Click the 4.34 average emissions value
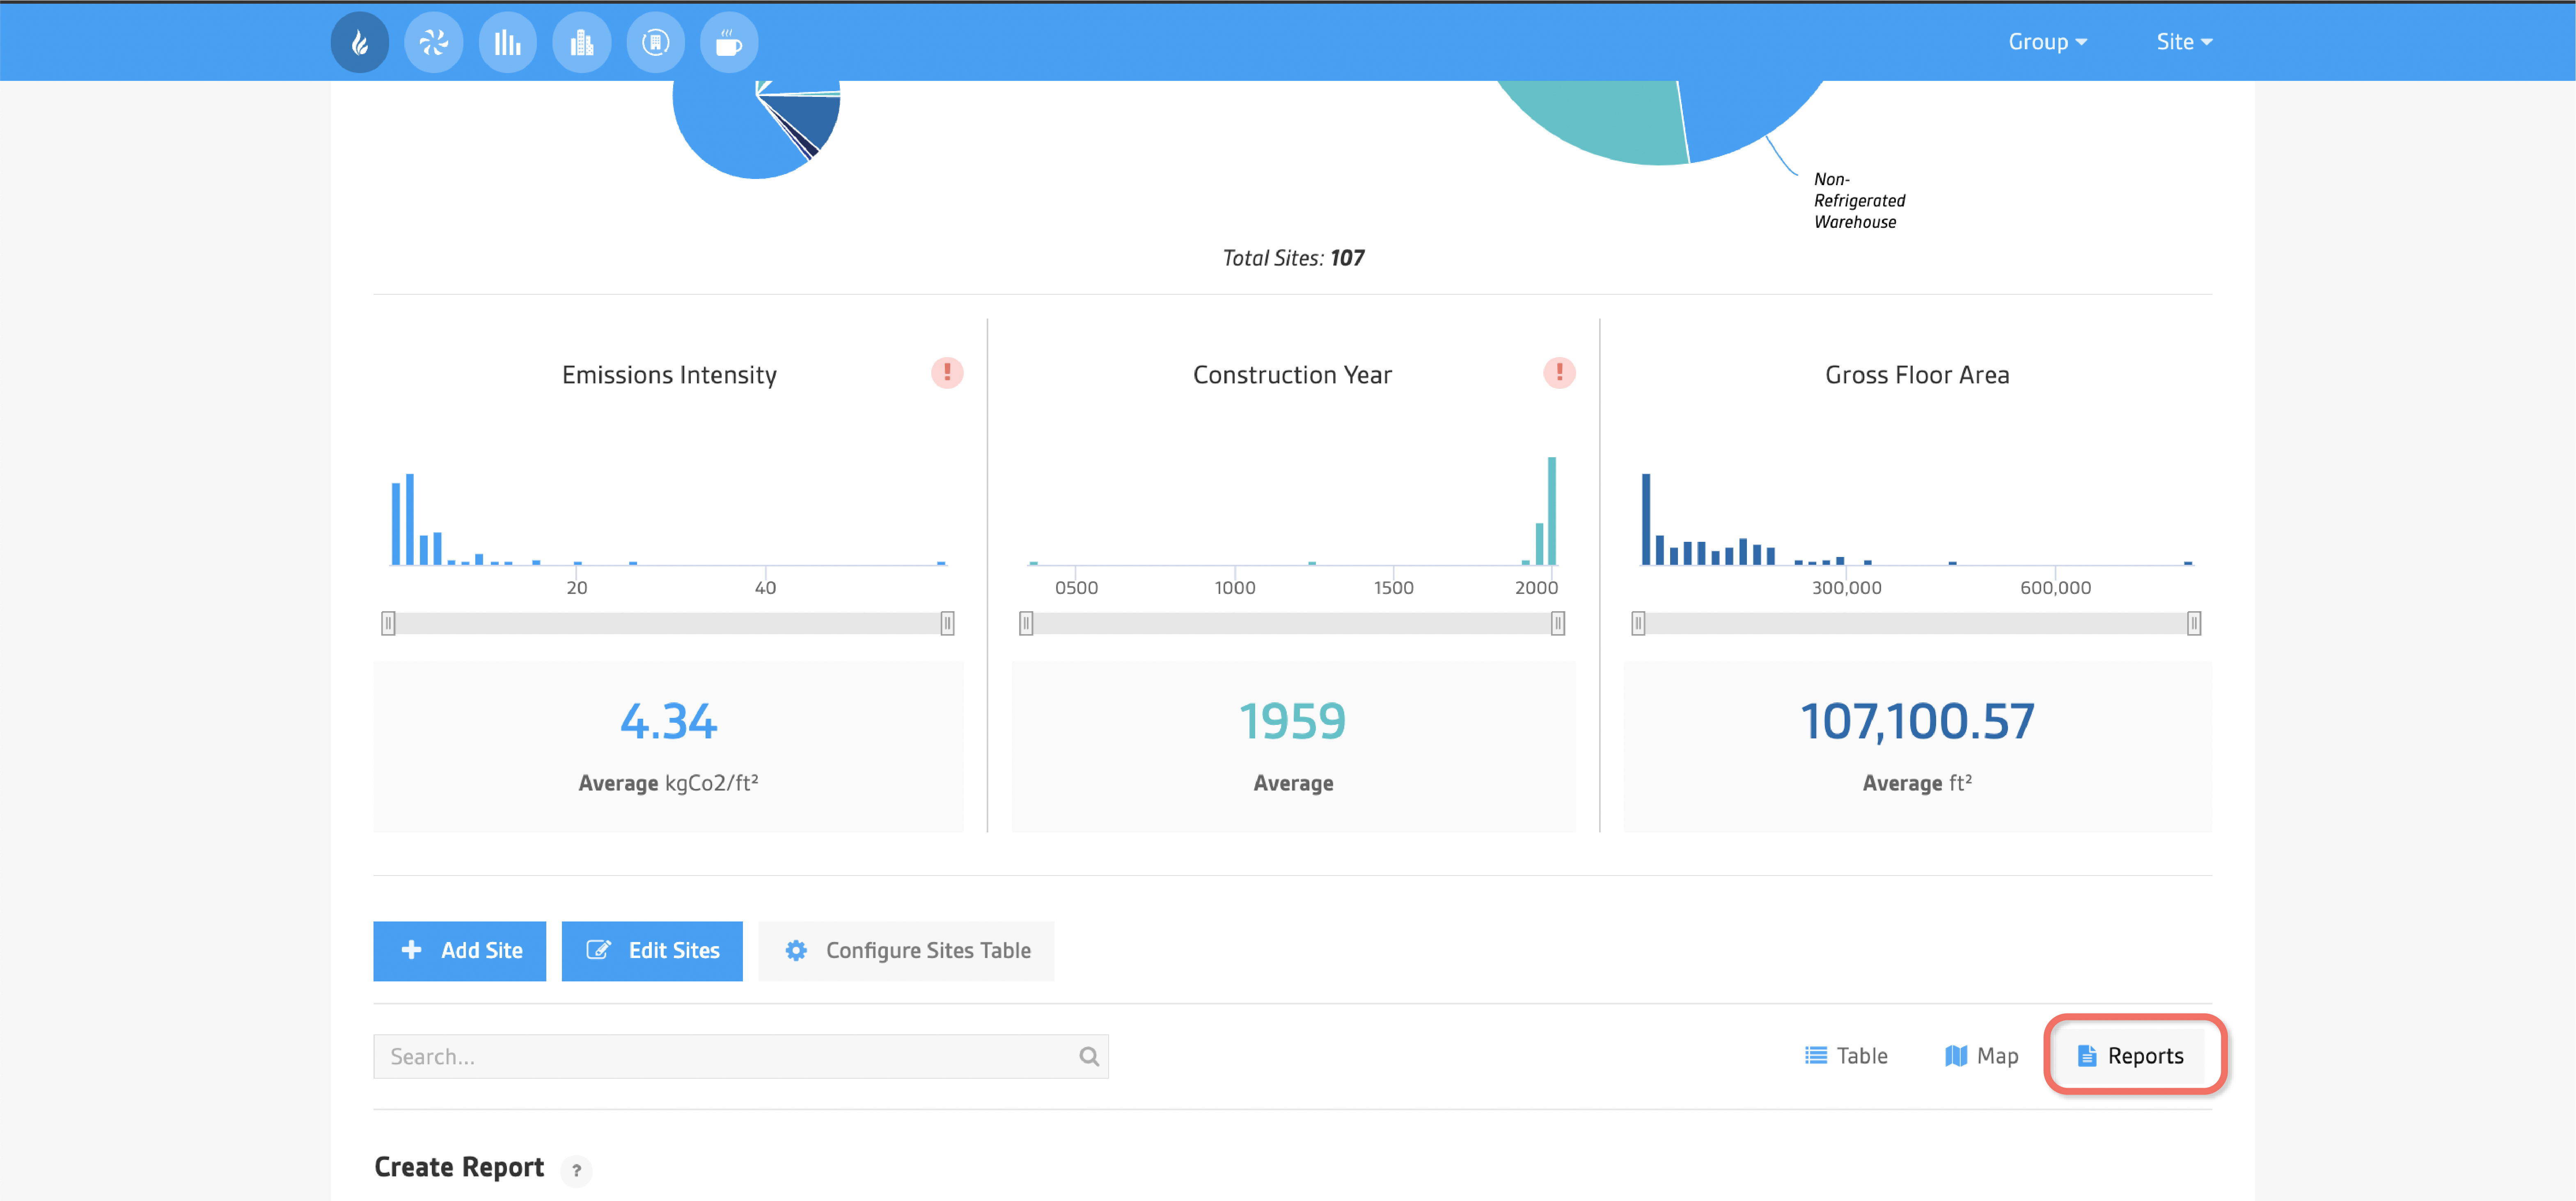 (x=669, y=721)
